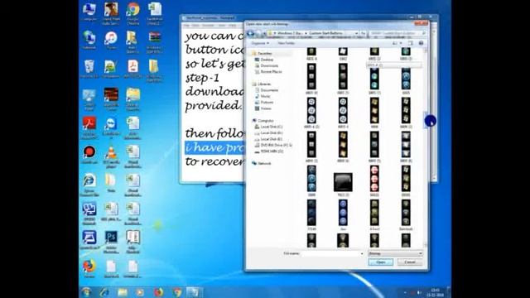Expand the address bar path dropdown
The width and height of the screenshot is (530, 298).
(356, 33)
